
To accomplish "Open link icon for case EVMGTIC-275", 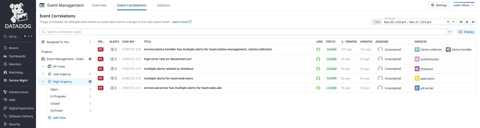I will [318, 59].
